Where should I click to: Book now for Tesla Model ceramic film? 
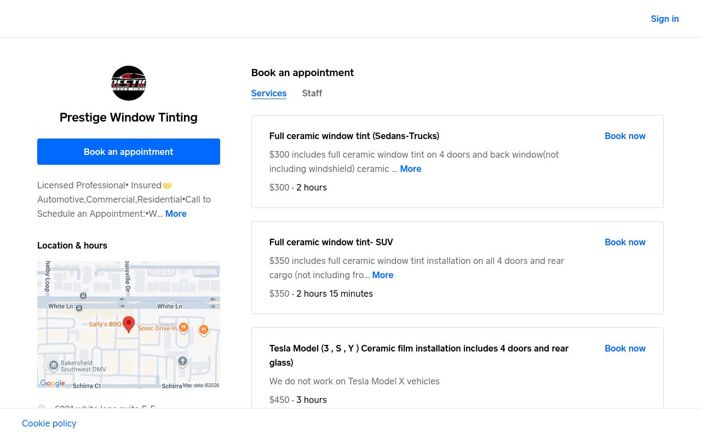[x=625, y=348]
